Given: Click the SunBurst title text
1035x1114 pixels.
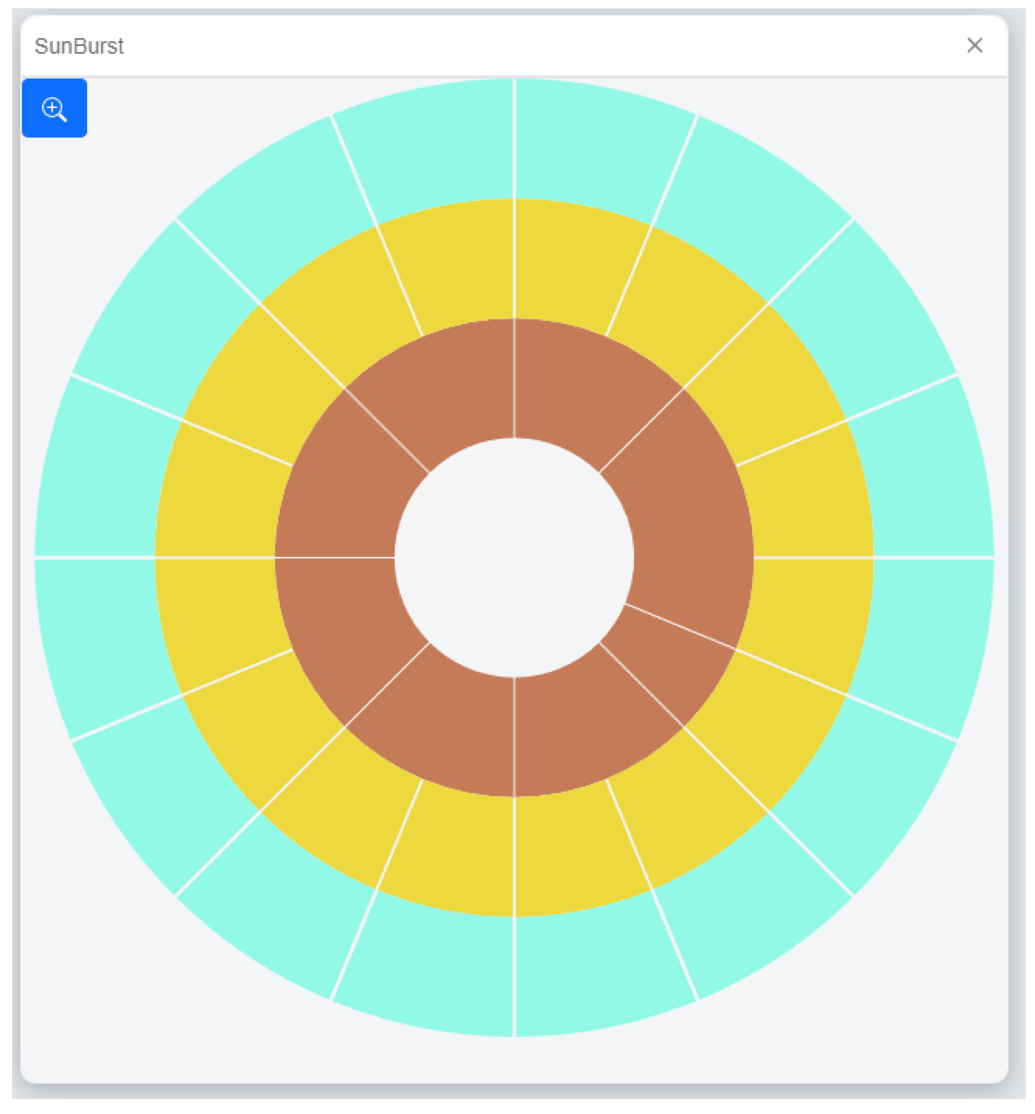Looking at the screenshot, I should [x=79, y=46].
